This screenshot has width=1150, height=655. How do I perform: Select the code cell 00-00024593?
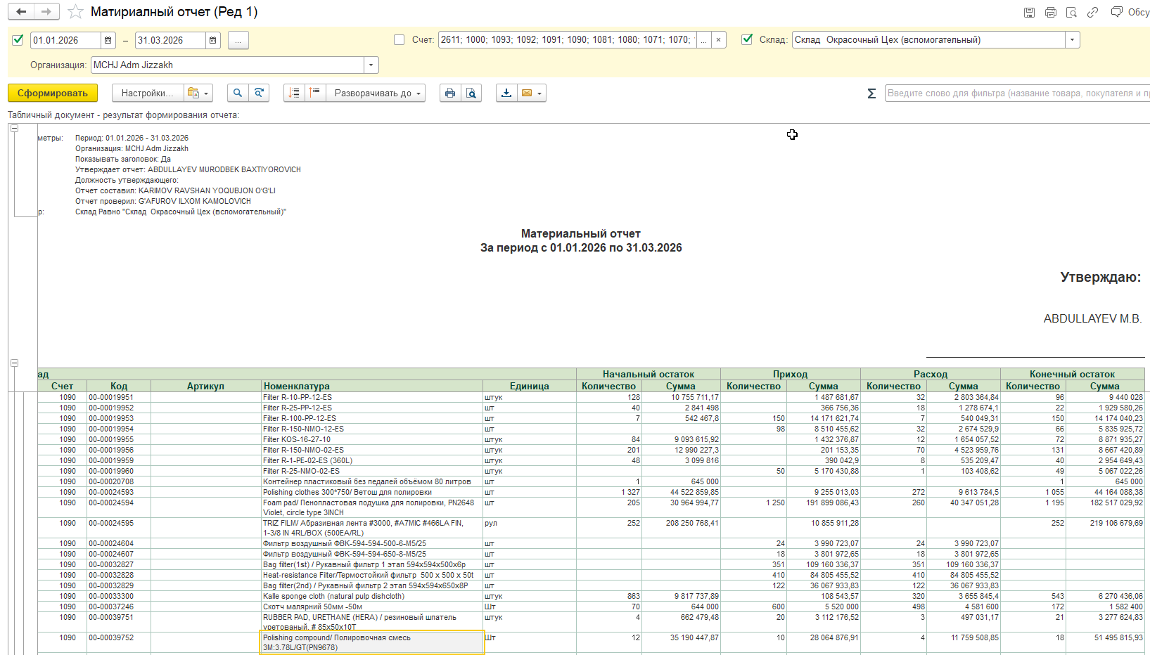[x=119, y=492]
